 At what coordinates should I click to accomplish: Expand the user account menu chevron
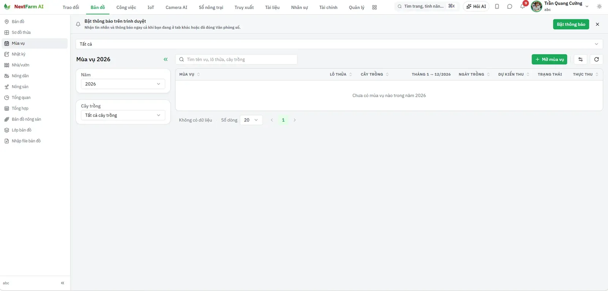(587, 6)
